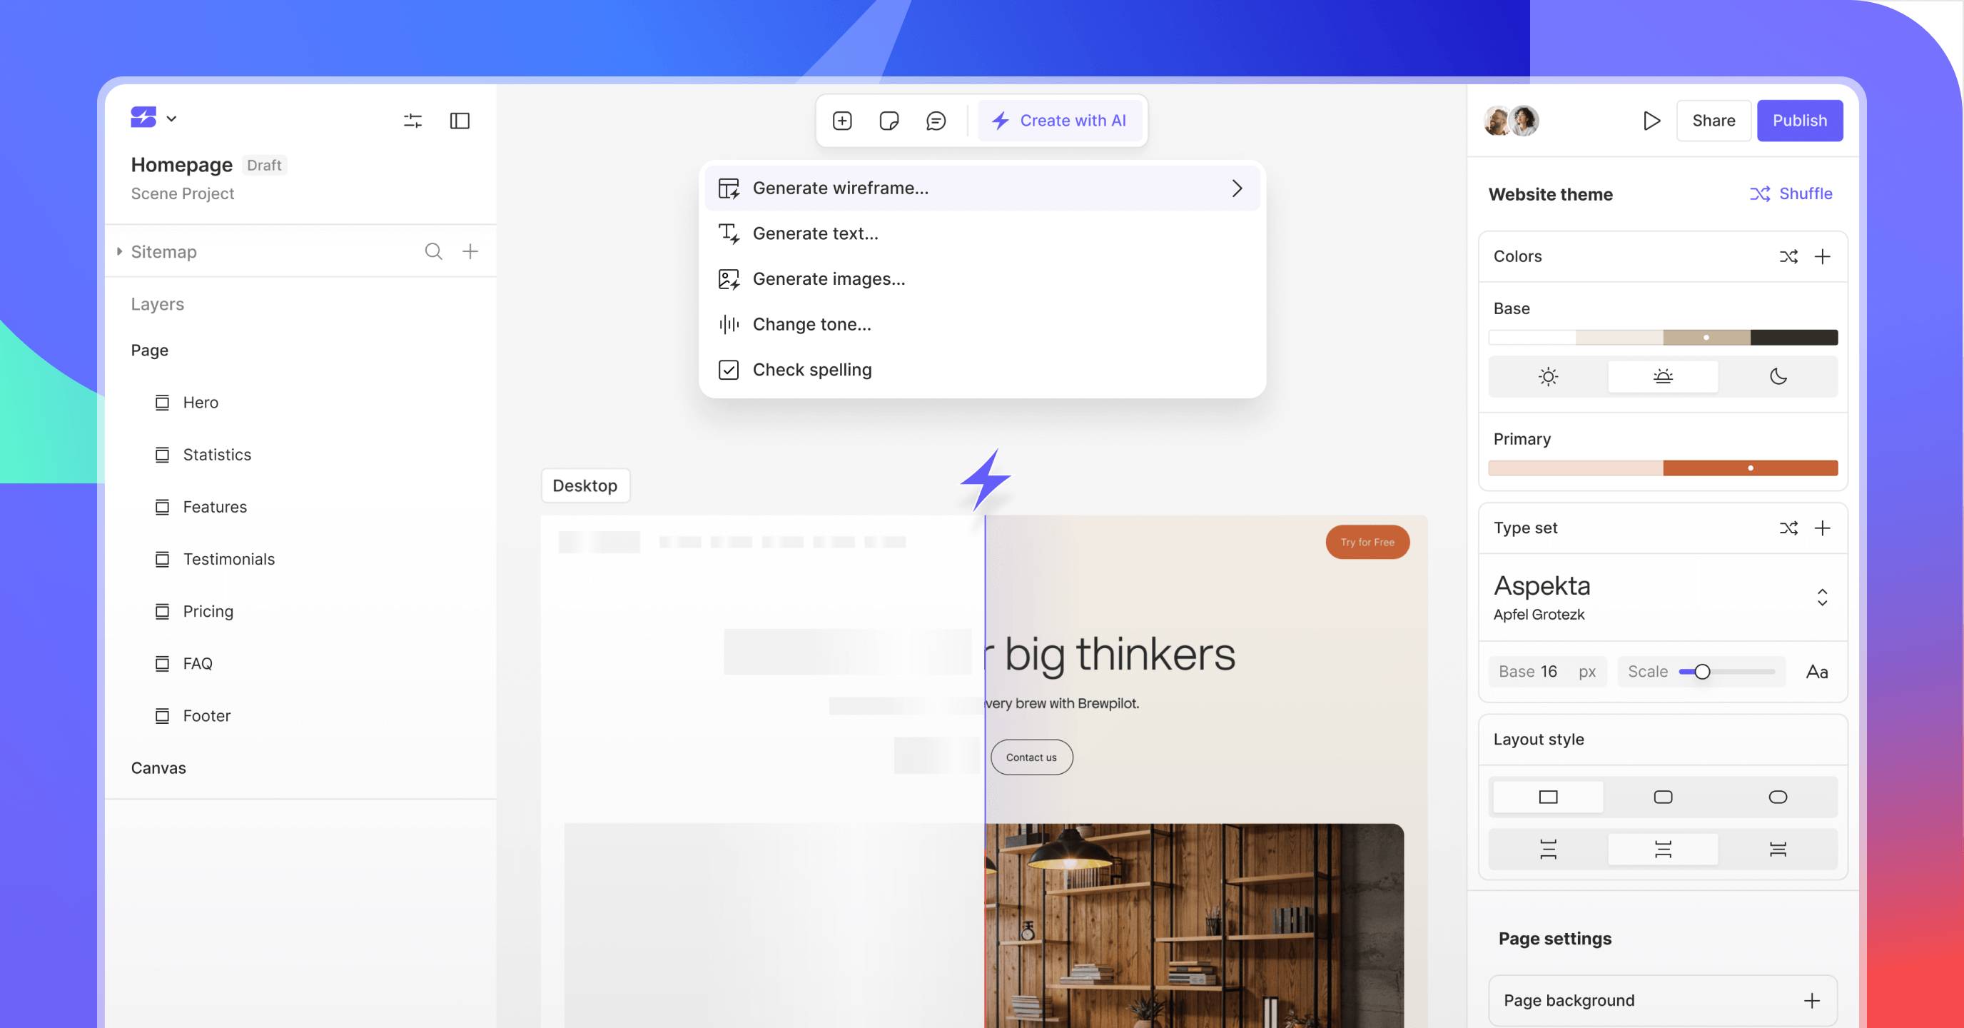Click the preview play icon
Image resolution: width=1964 pixels, height=1028 pixels.
pyautogui.click(x=1651, y=121)
